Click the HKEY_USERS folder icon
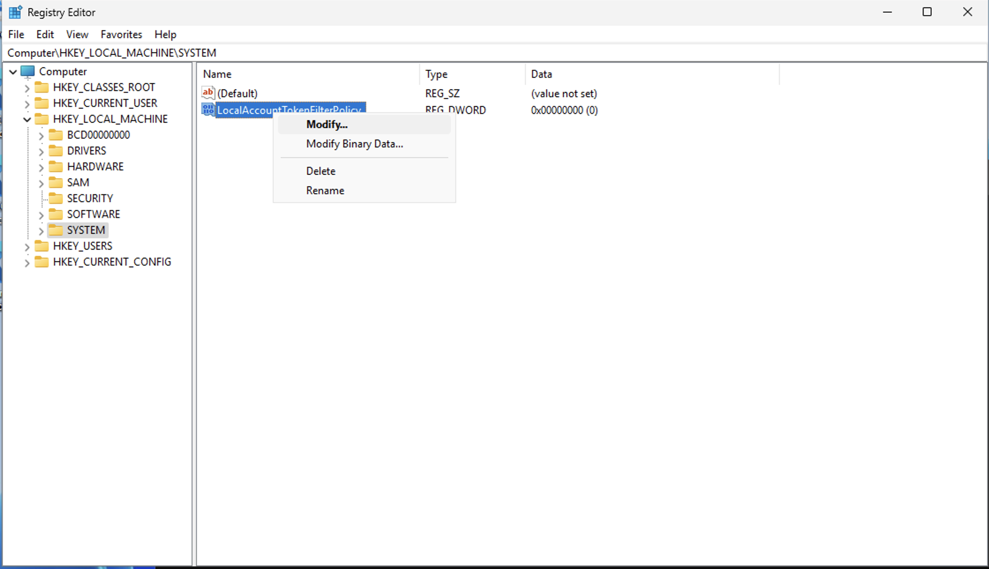The image size is (989, 569). (x=42, y=246)
